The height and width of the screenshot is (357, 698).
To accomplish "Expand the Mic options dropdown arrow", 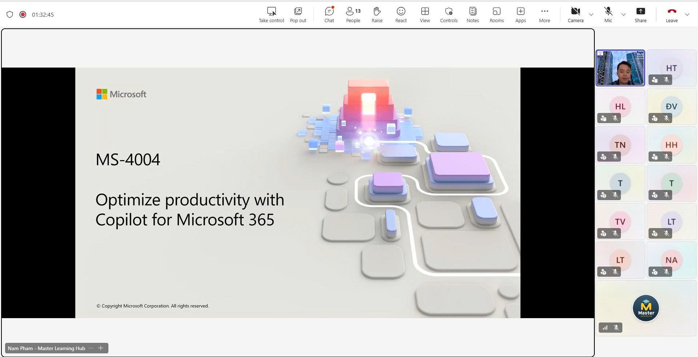I will click(623, 15).
